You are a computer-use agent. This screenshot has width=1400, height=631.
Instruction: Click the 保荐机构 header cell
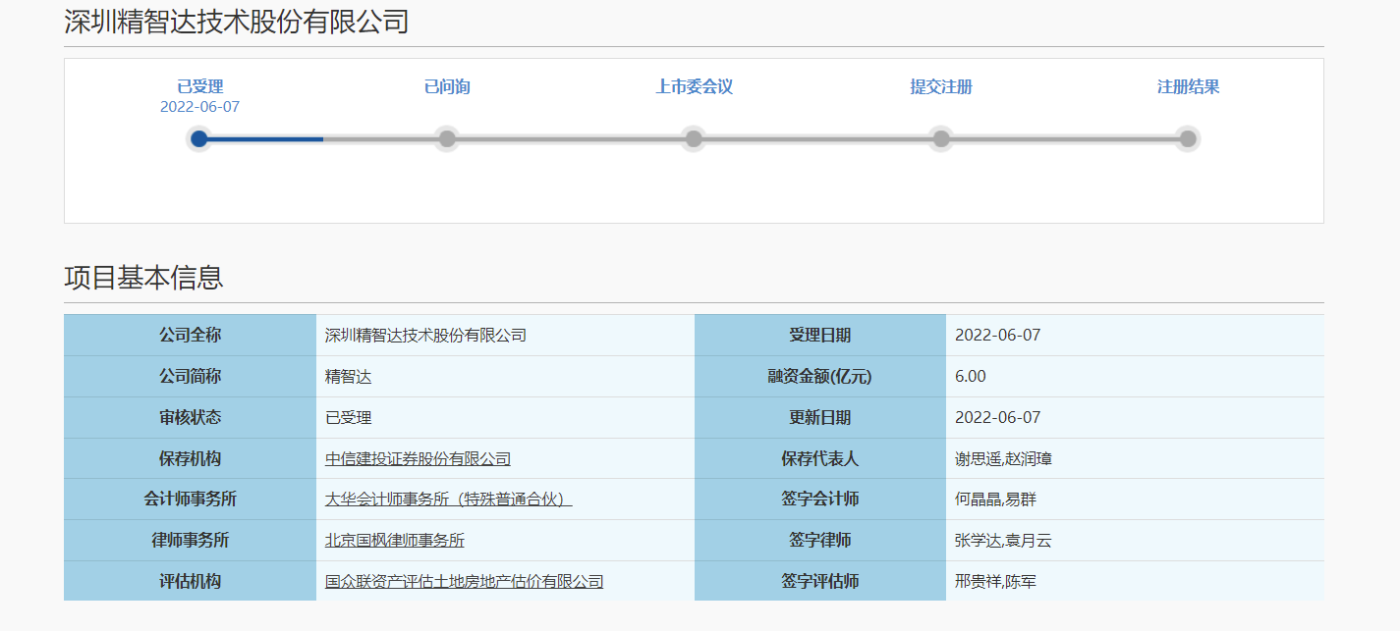tap(190, 458)
